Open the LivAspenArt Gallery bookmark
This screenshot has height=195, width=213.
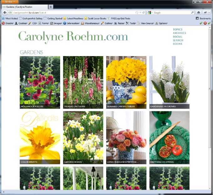[31, 18]
